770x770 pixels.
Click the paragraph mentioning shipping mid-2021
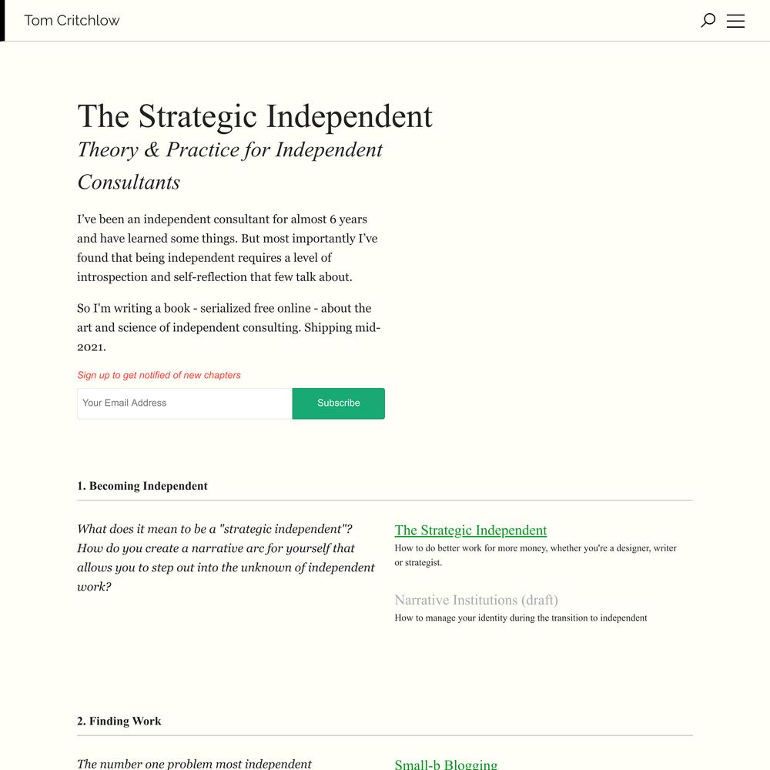(x=229, y=327)
